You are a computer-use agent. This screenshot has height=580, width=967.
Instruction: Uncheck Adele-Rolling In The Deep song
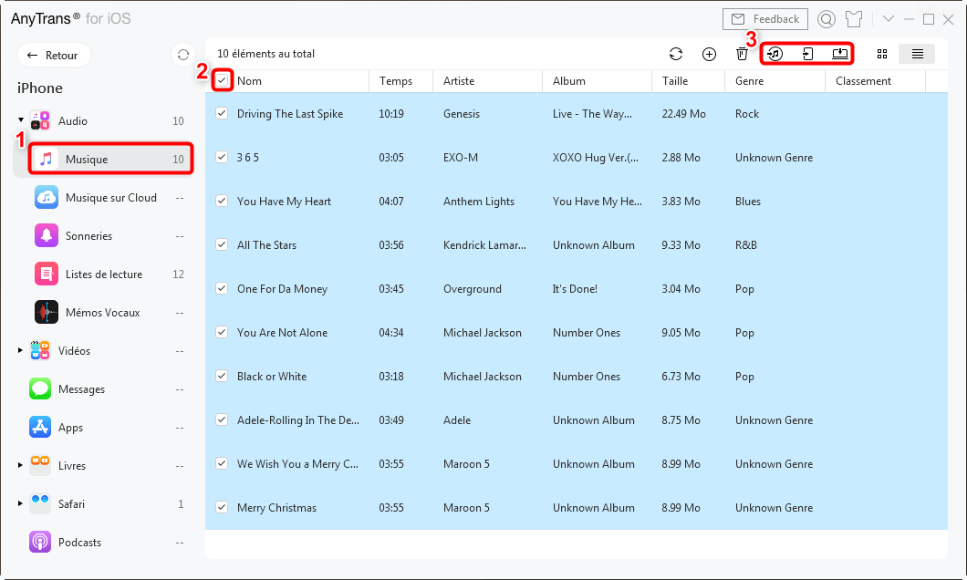tap(222, 419)
